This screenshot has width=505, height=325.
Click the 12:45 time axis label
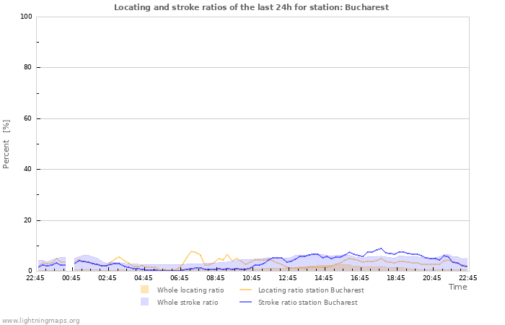click(288, 278)
